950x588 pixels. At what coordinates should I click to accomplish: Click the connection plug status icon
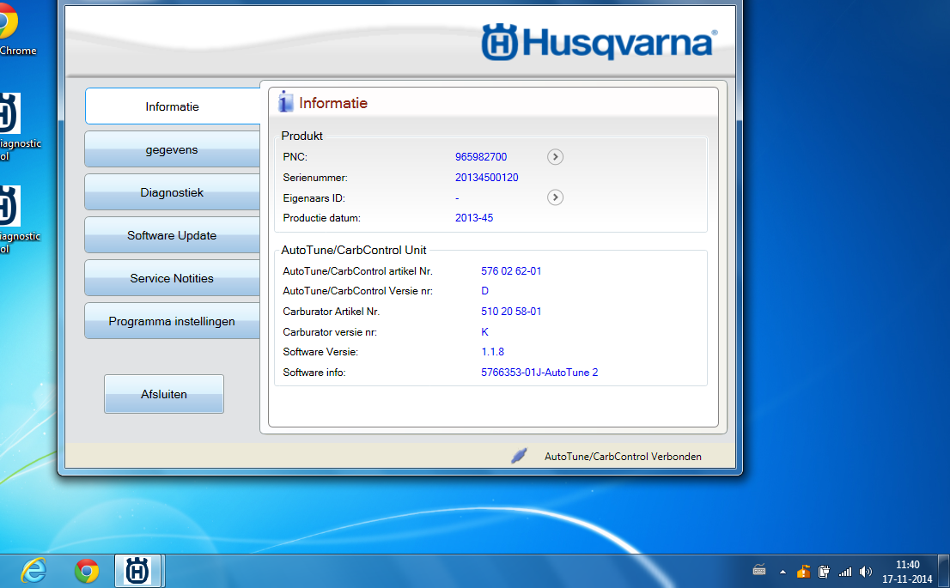519,456
